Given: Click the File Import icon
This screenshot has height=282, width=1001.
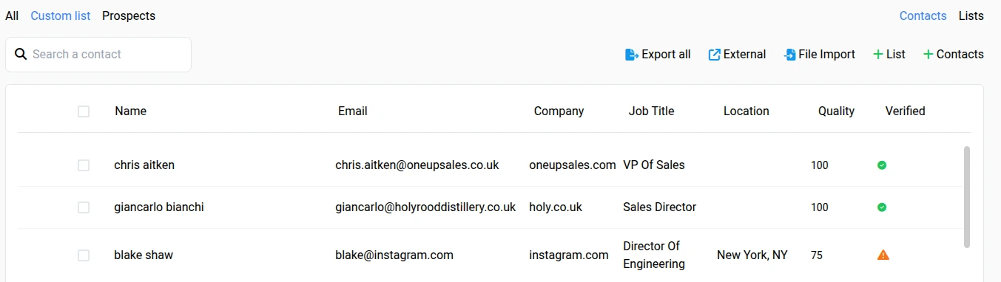Looking at the screenshot, I should tap(789, 55).
